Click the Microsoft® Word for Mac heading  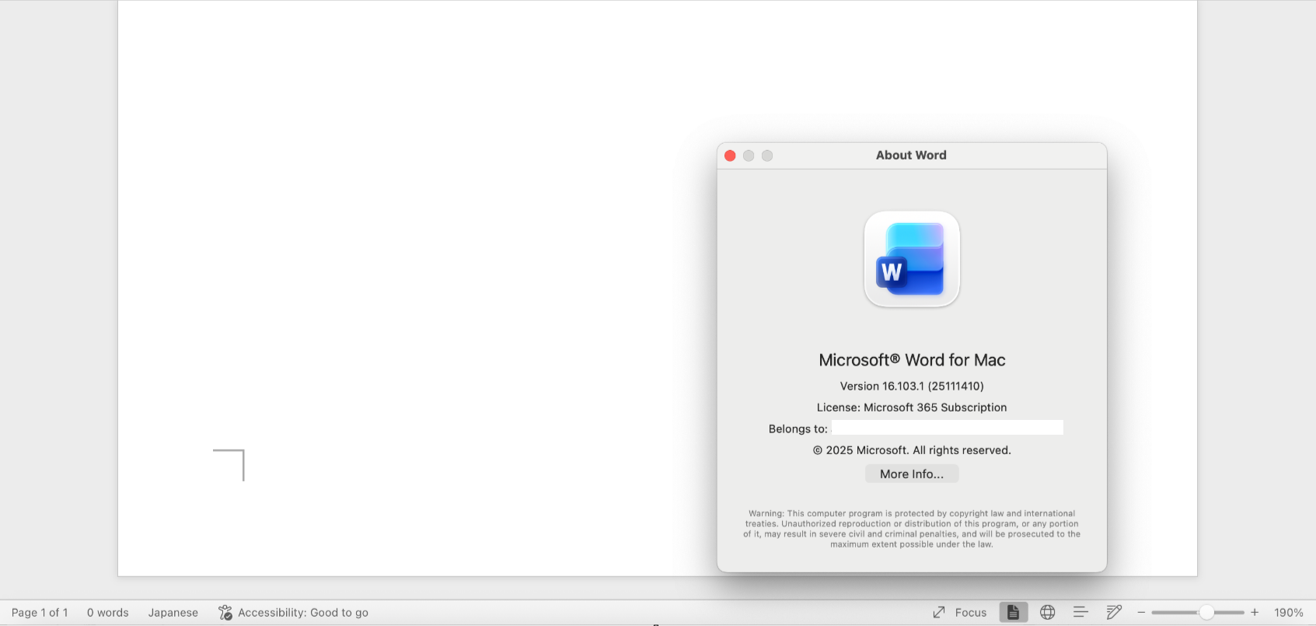click(x=912, y=360)
